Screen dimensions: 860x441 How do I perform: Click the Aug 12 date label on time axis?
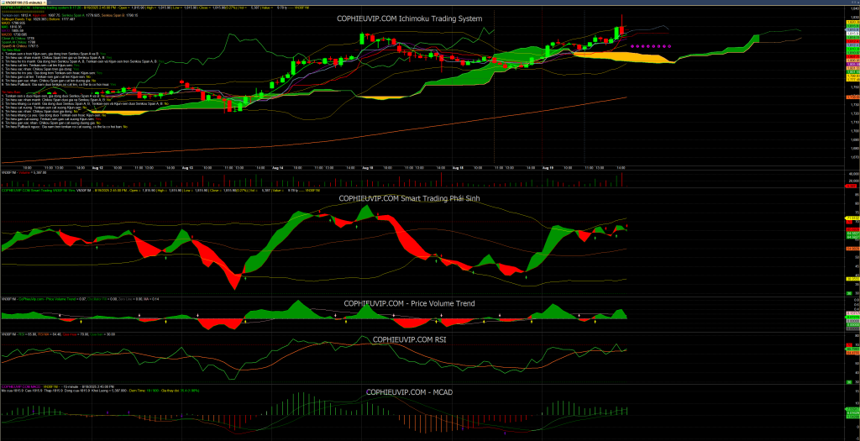tap(99, 167)
